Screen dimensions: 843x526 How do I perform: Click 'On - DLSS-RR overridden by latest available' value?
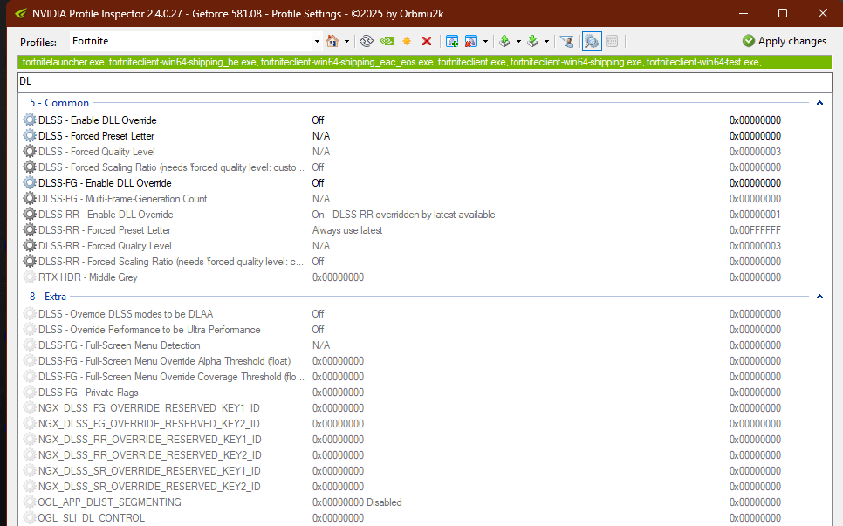coord(403,215)
